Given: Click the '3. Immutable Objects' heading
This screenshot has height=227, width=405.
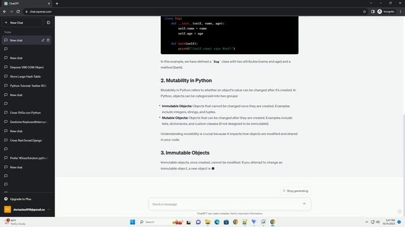Looking at the screenshot, I should (x=185, y=153).
